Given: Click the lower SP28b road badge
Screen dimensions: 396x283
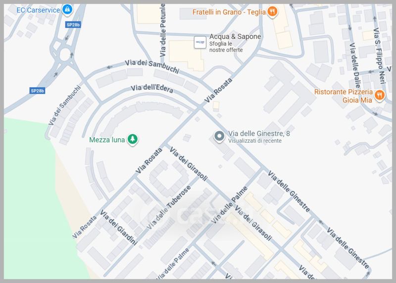Looking at the screenshot, I should pos(38,91).
